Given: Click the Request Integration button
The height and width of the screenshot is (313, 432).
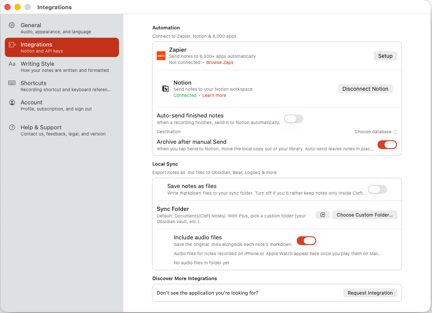Looking at the screenshot, I should (370, 293).
